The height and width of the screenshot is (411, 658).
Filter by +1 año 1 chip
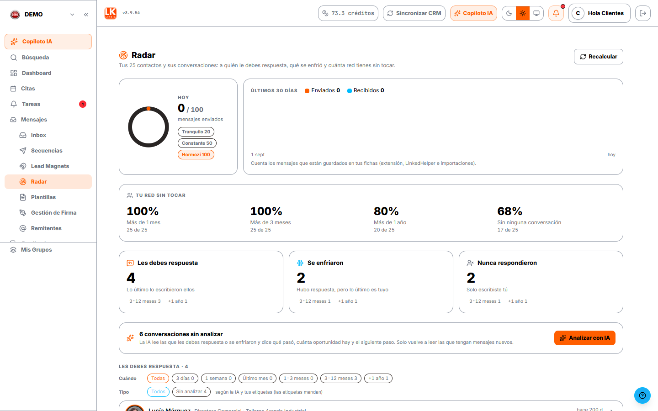[x=378, y=379]
